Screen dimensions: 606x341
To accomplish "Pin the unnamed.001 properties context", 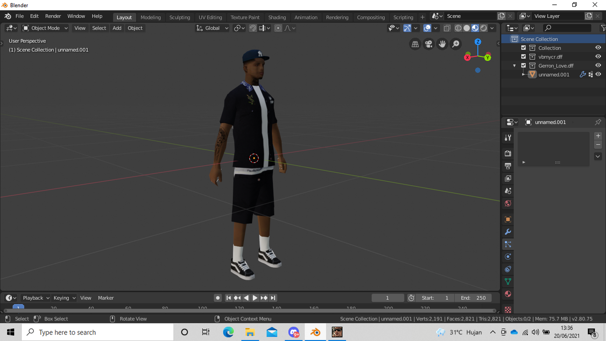I will 598,122.
